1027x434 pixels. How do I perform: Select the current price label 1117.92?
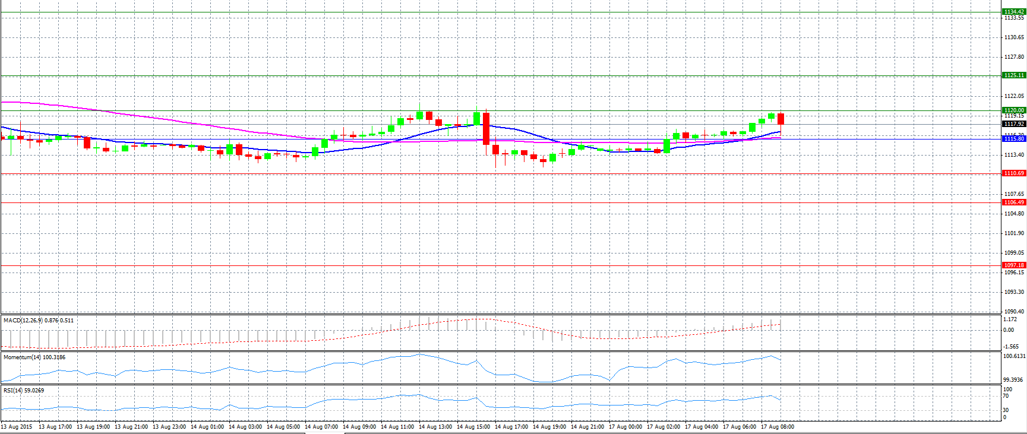pyautogui.click(x=1013, y=124)
